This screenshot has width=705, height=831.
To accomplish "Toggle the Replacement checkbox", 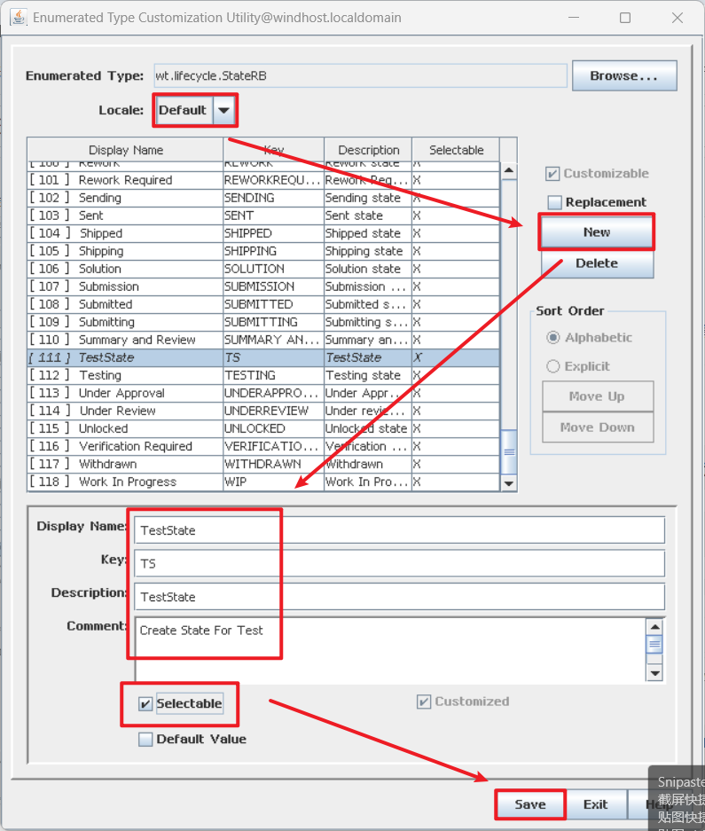I will click(x=554, y=202).
